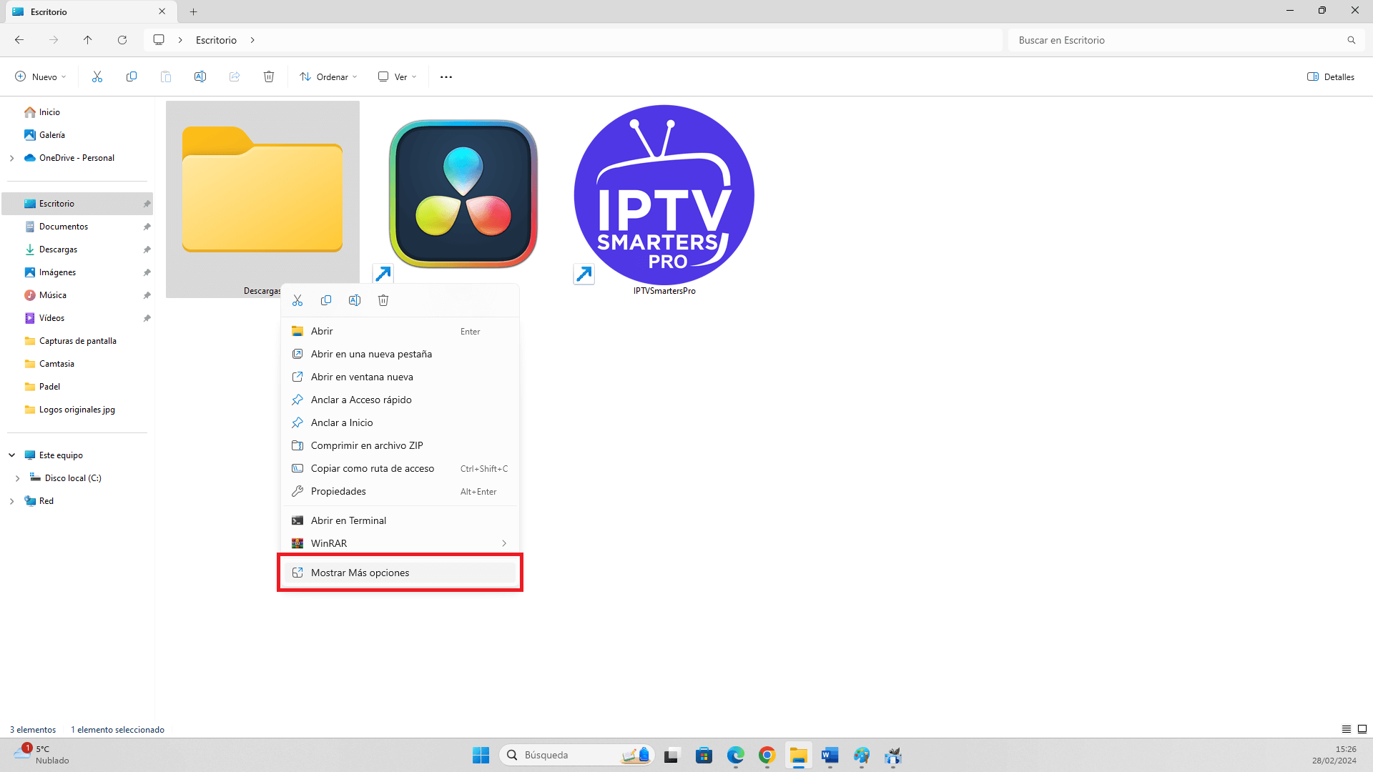Choose Abrir en Terminal
This screenshot has height=772, width=1373.
click(400, 520)
